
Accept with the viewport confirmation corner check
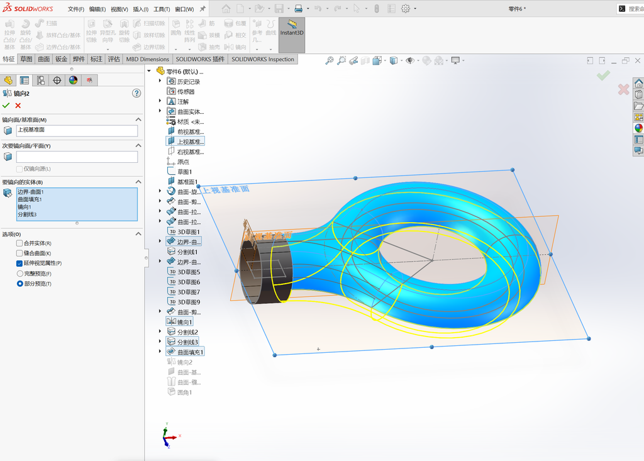click(603, 75)
